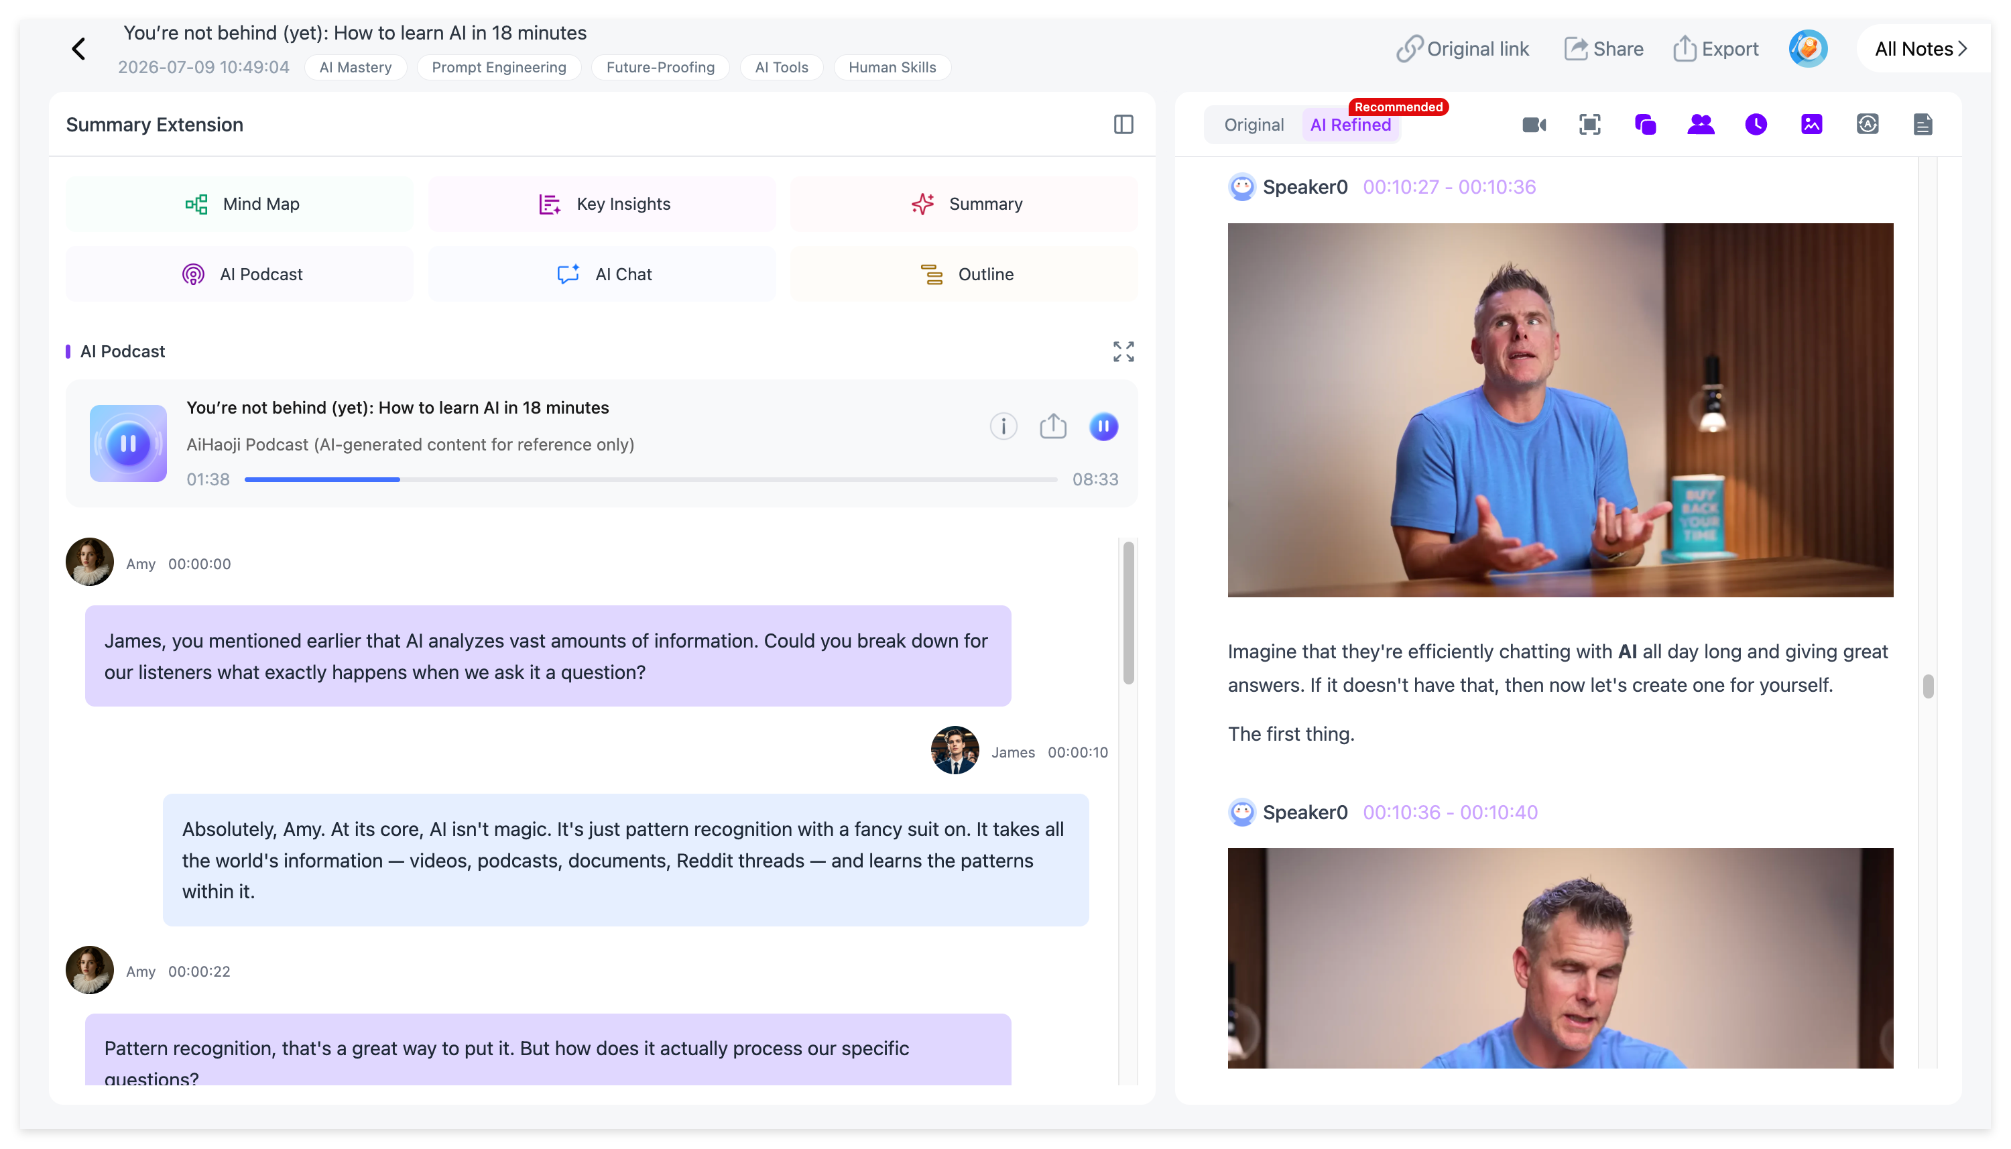Open the user profile avatar
The image size is (2011, 1149).
[1807, 49]
